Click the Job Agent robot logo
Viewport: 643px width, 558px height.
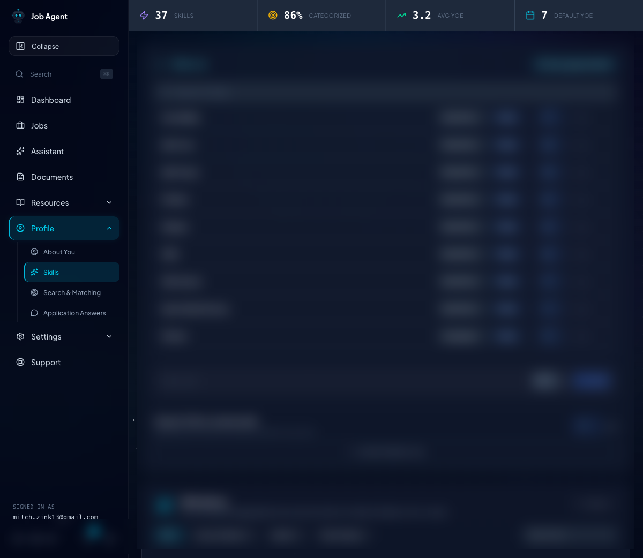tap(19, 16)
